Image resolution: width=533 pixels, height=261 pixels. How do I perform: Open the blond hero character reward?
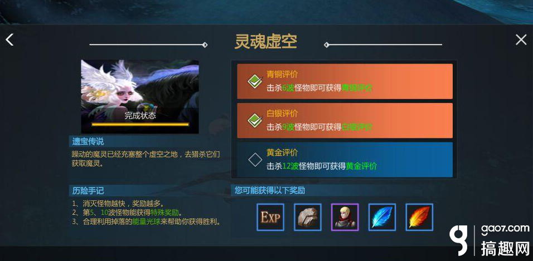coord(345,217)
